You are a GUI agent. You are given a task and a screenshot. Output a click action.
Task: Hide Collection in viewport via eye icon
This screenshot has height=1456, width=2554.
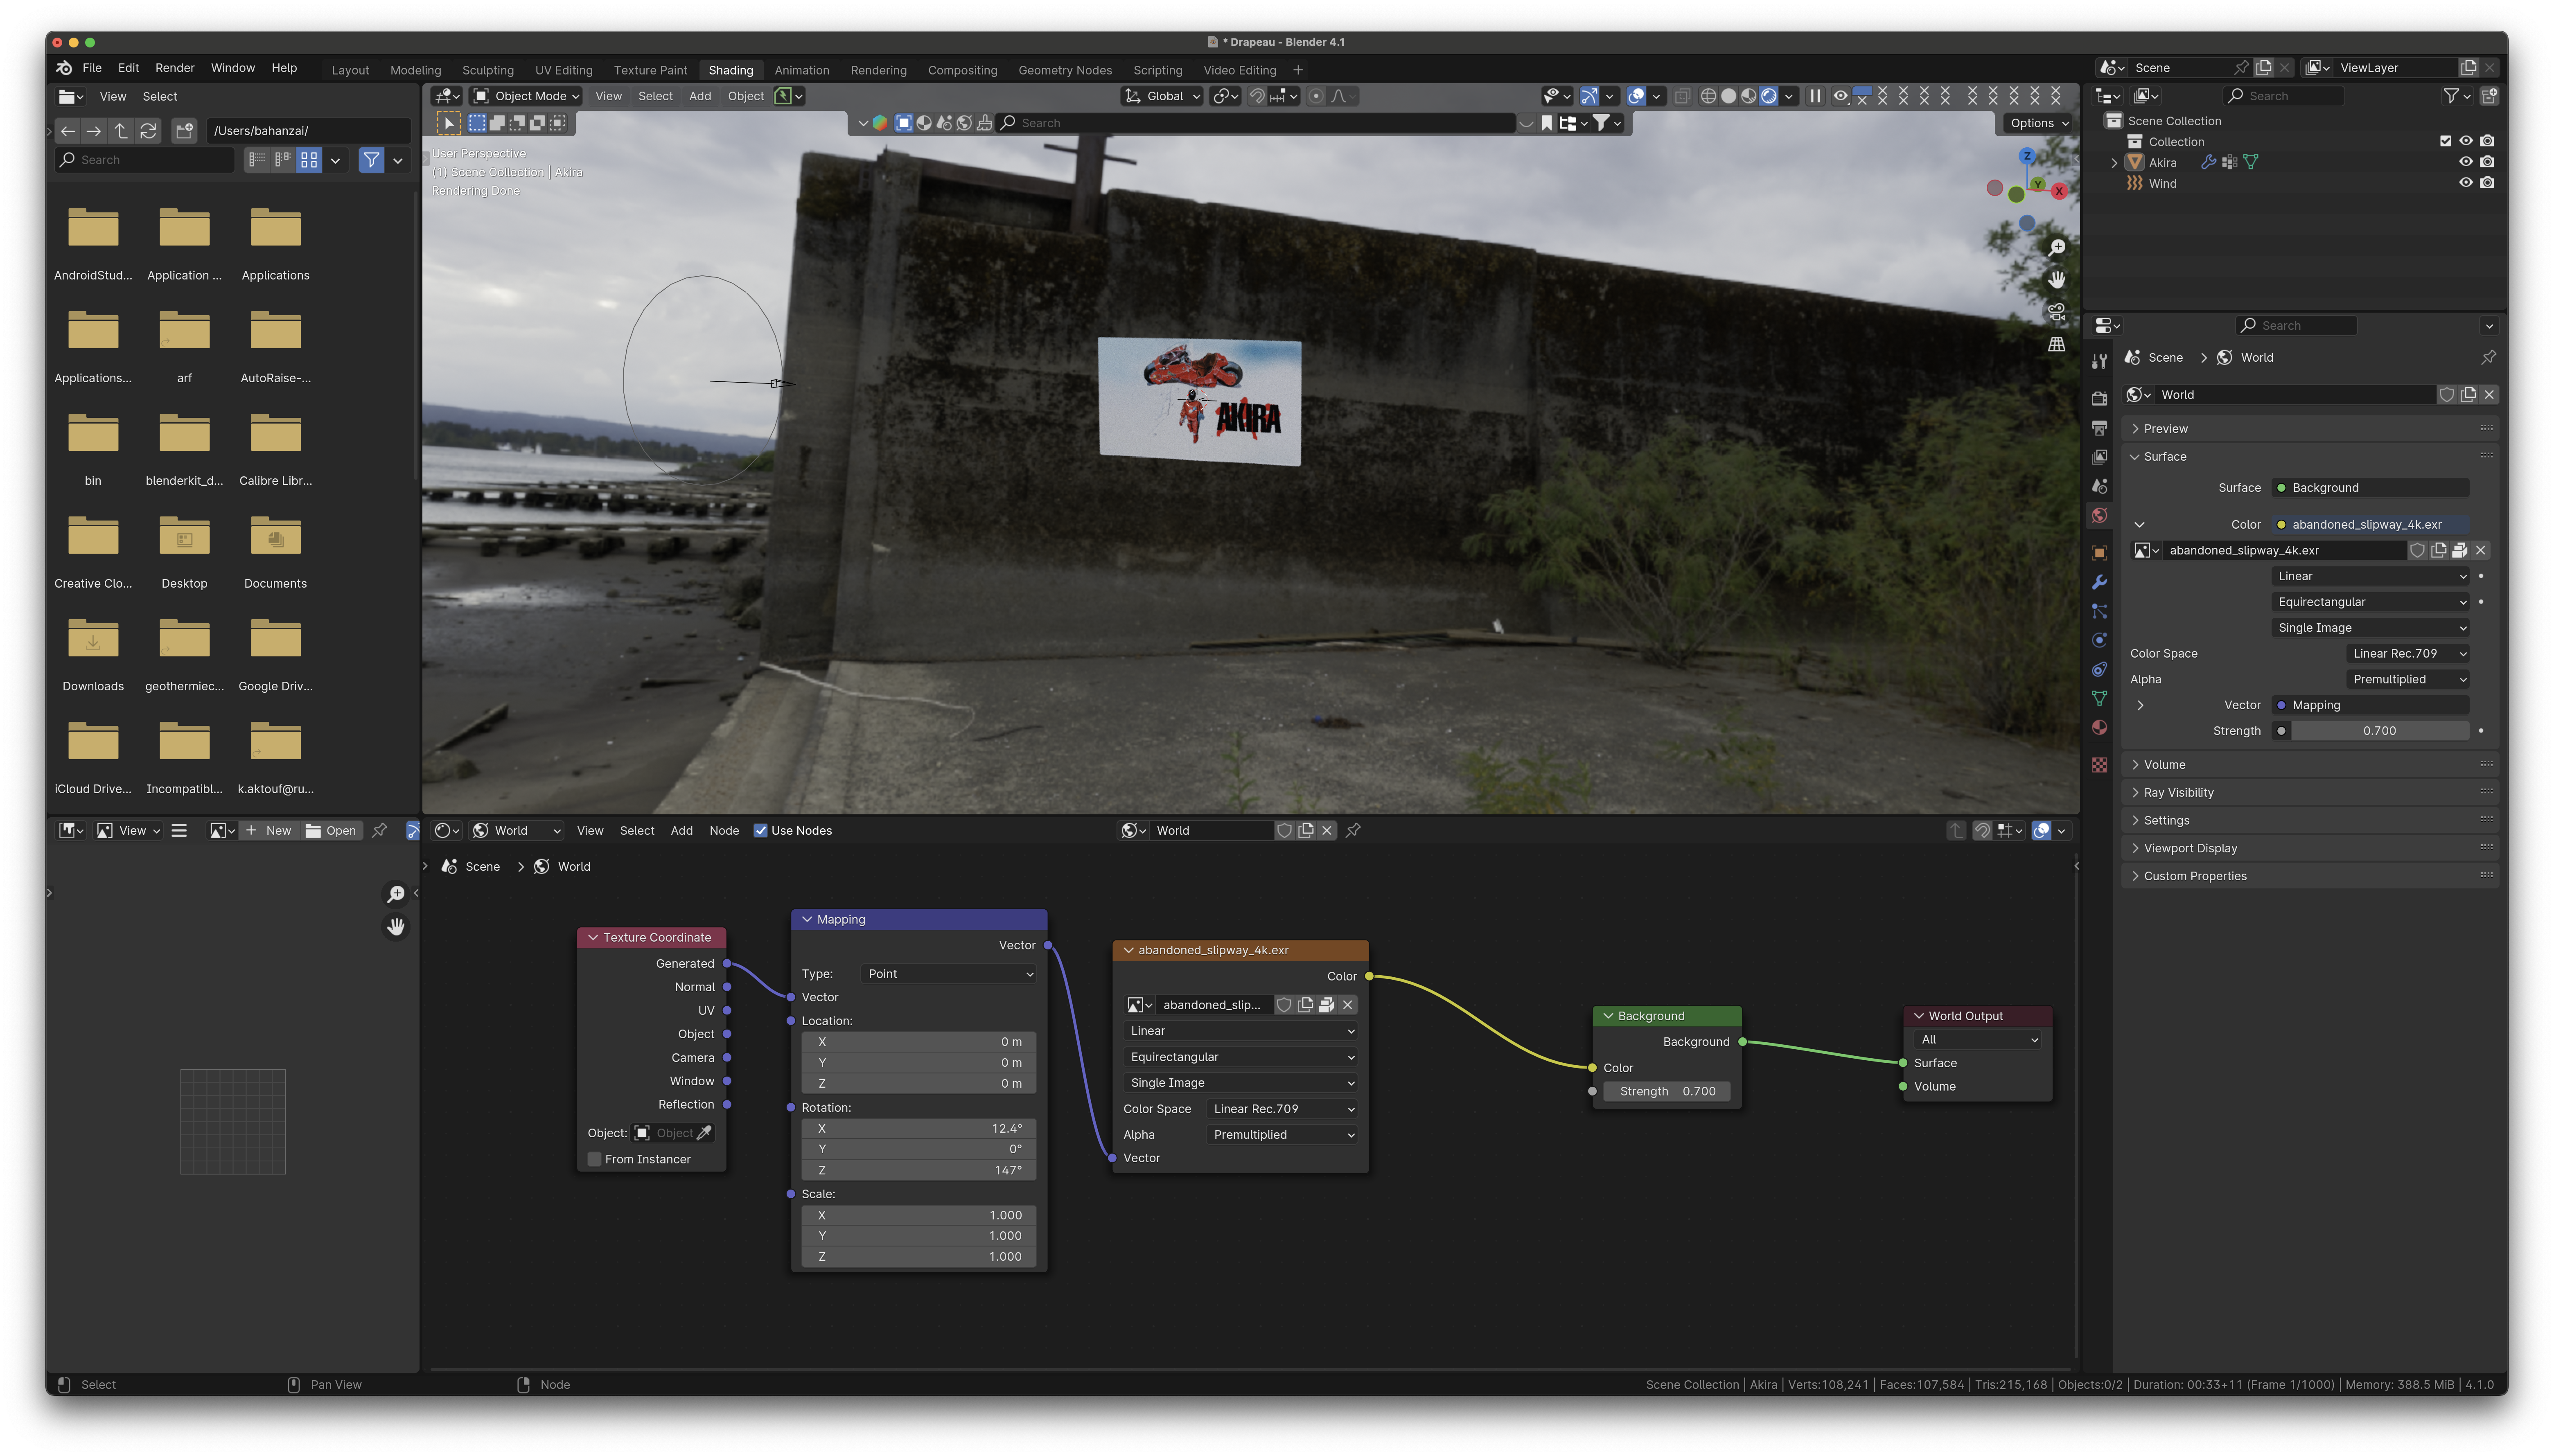[2466, 141]
